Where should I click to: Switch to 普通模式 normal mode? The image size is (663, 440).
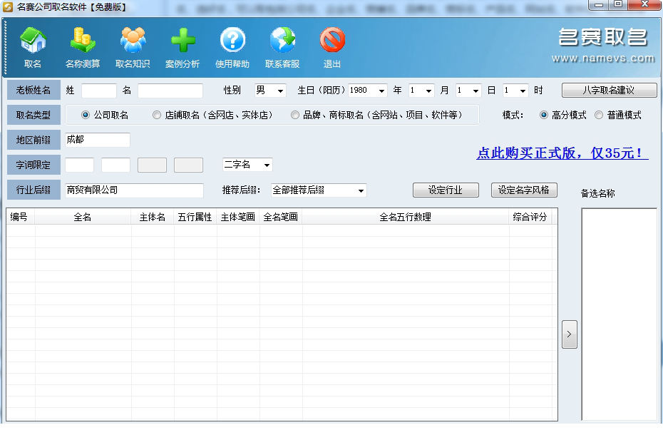pos(599,115)
